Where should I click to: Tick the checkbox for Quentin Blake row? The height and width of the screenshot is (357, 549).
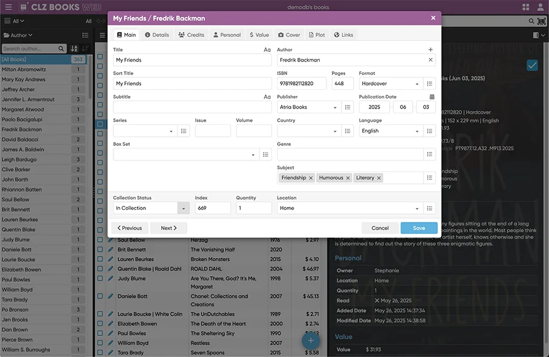click(100, 269)
